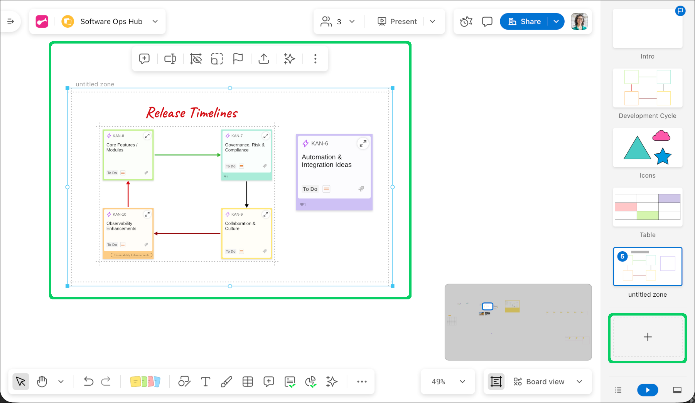Expand the Software Ops Hub dropdown

pos(155,22)
